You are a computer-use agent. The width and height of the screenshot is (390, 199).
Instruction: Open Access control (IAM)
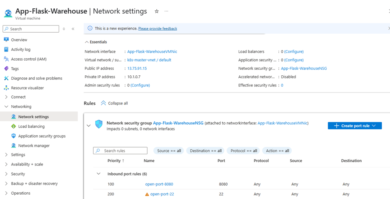point(29,59)
